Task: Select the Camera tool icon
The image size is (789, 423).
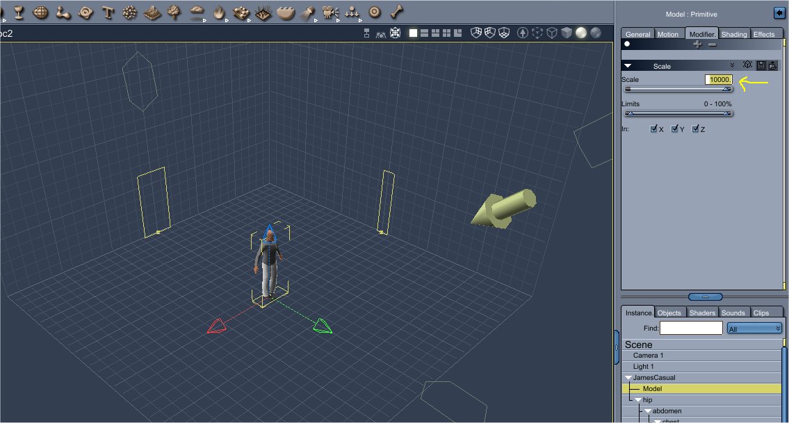Action: (330, 13)
